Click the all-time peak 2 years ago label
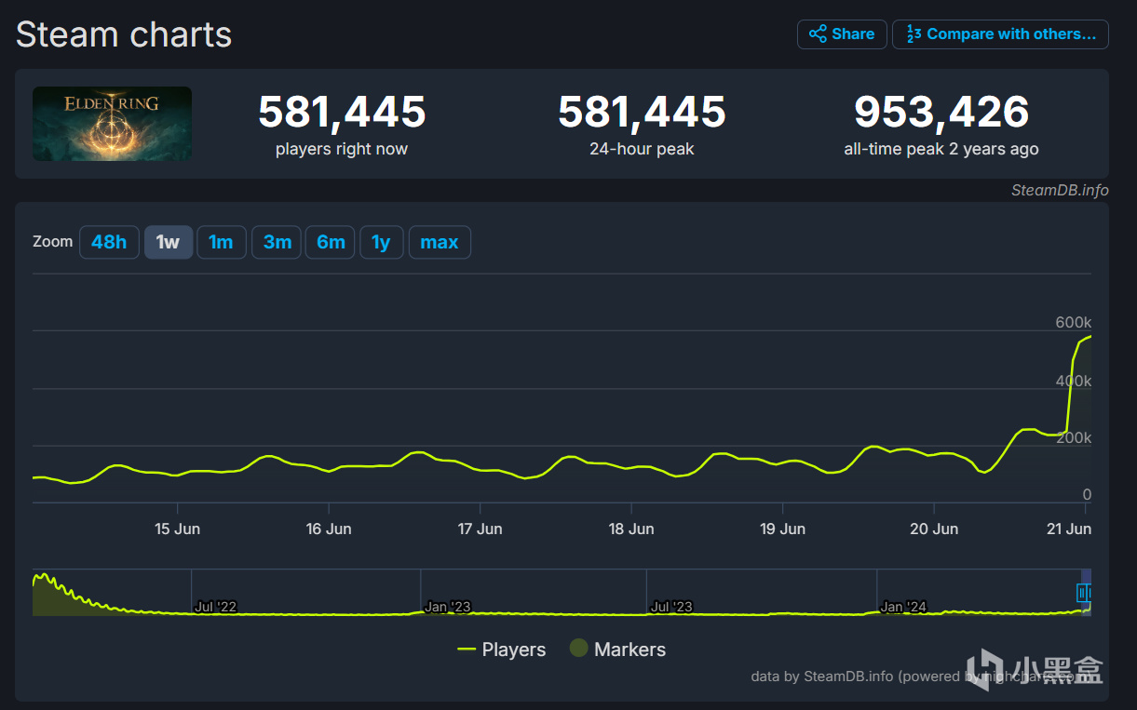Screen dimensions: 1137x710 pos(941,149)
